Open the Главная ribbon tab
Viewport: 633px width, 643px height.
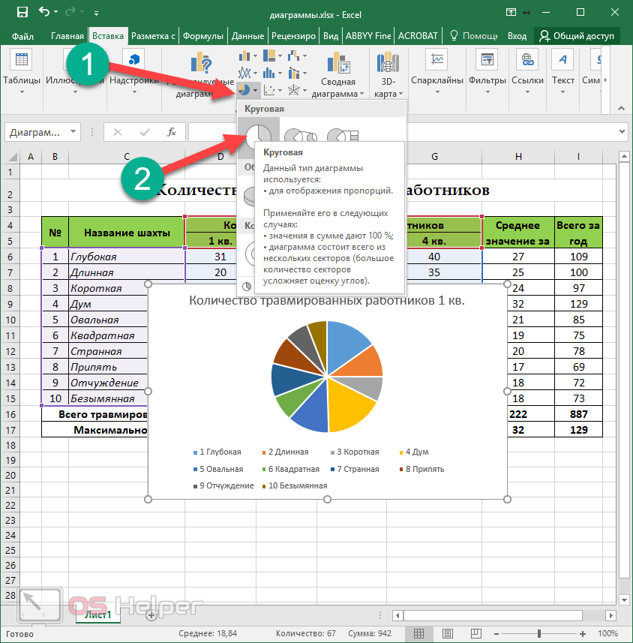[x=67, y=36]
